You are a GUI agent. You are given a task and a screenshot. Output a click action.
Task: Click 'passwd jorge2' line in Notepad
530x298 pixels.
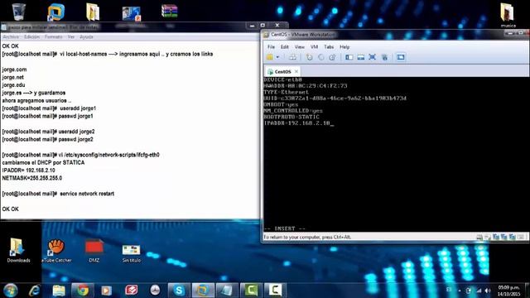[x=48, y=140]
